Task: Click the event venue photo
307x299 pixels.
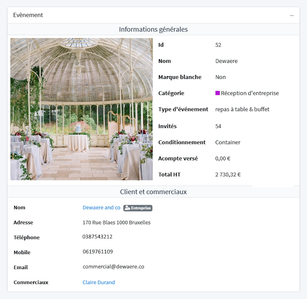Action: pyautogui.click(x=82, y=109)
